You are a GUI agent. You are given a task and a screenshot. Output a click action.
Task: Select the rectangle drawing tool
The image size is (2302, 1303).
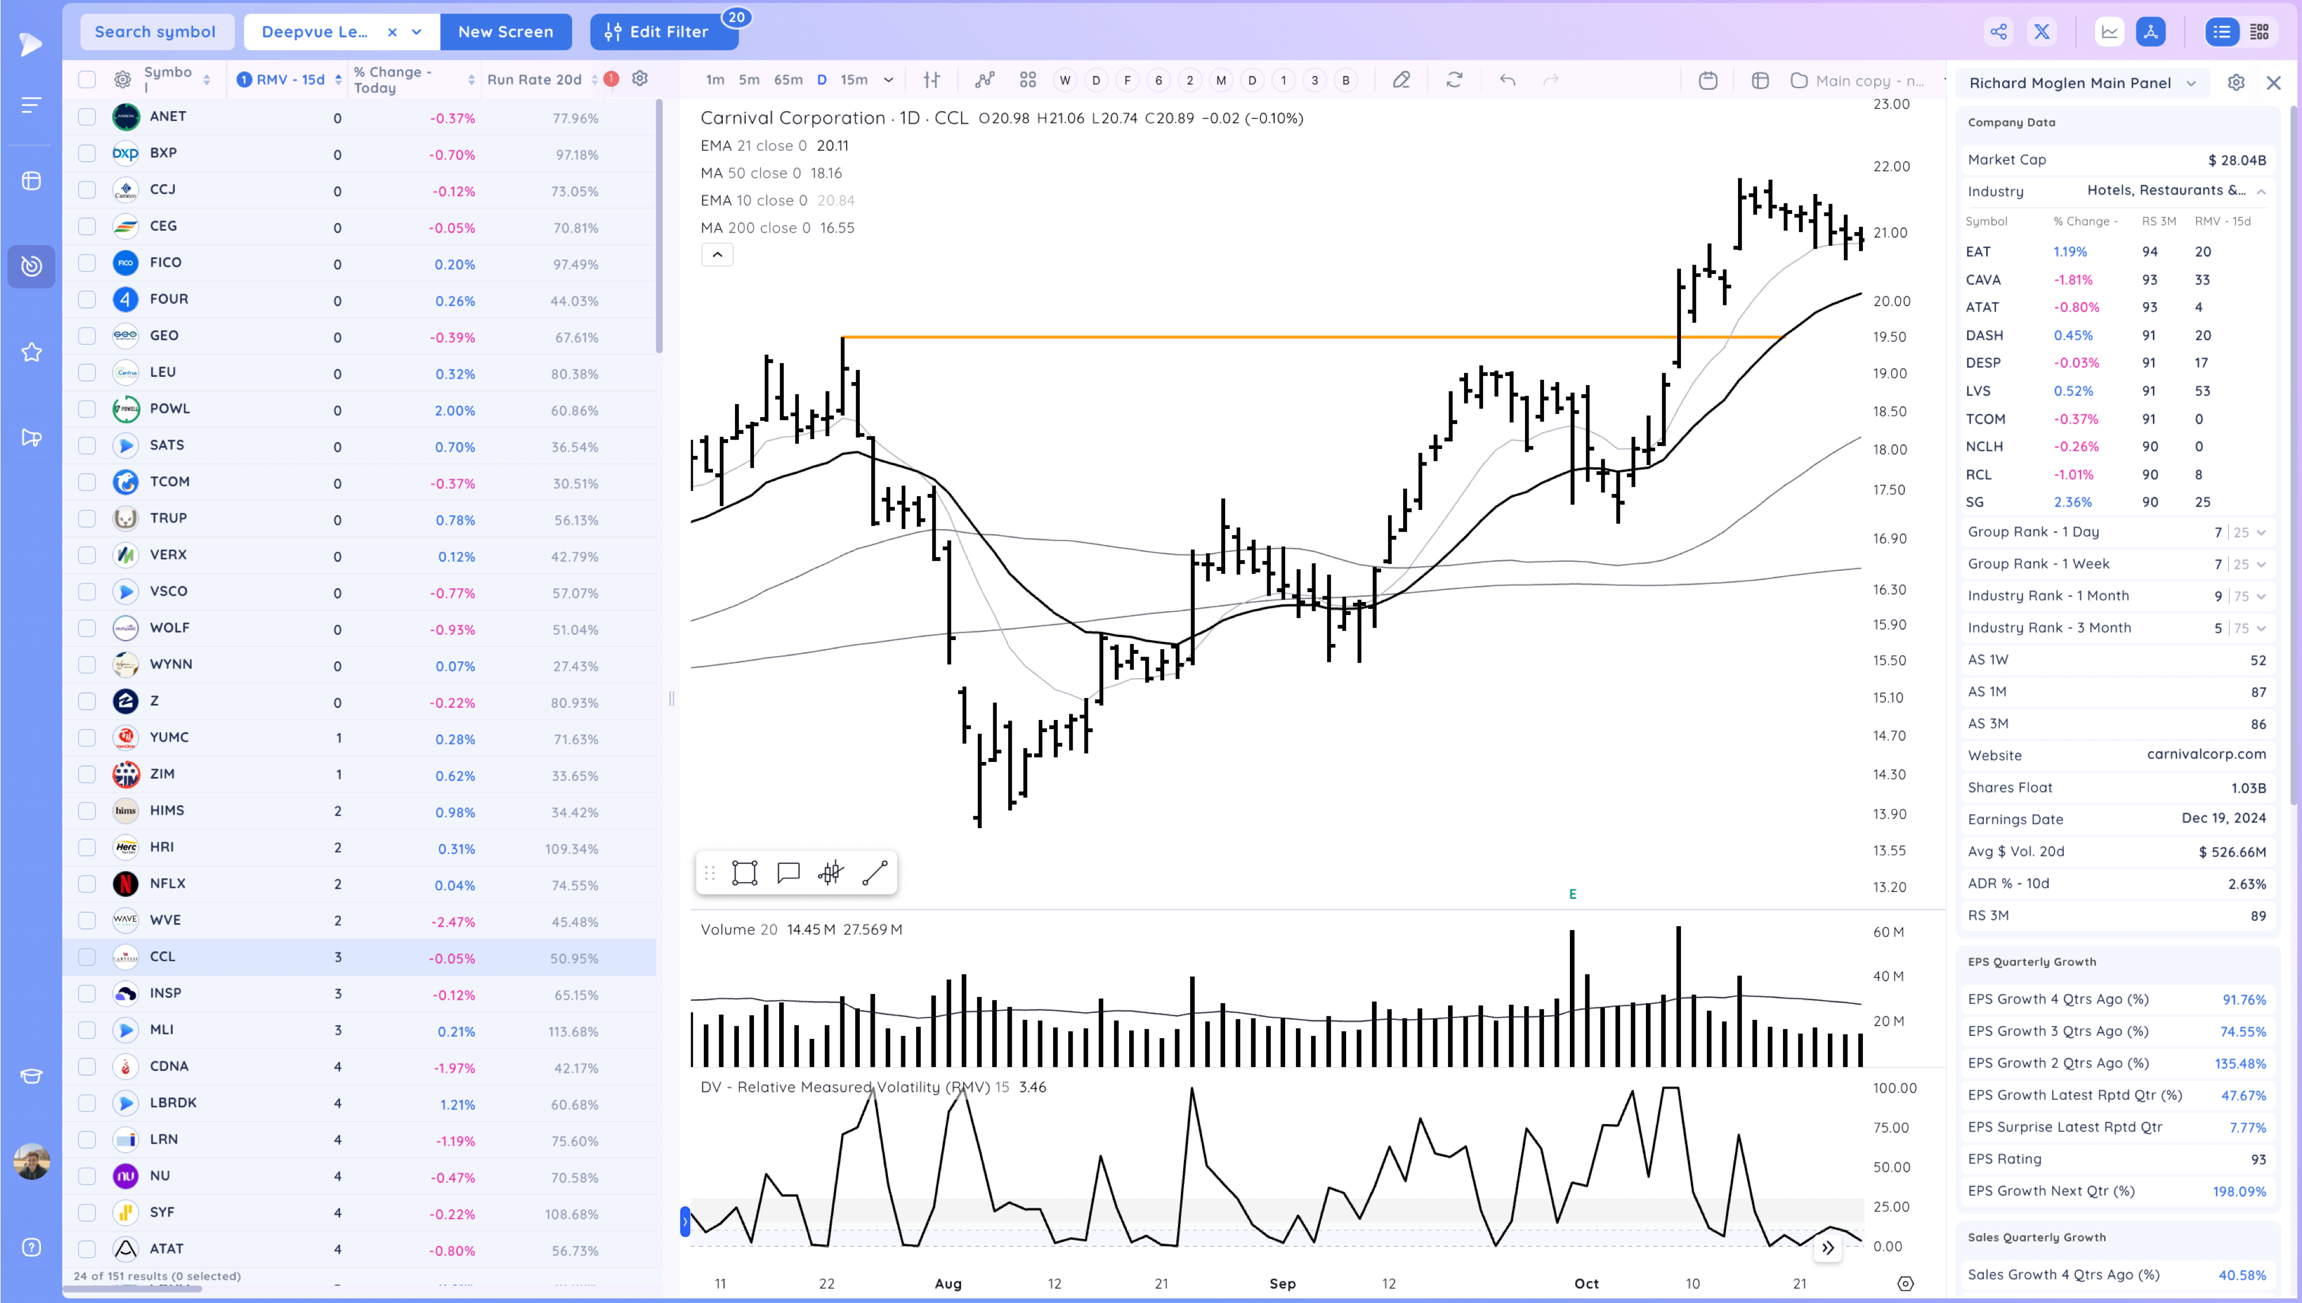point(744,873)
